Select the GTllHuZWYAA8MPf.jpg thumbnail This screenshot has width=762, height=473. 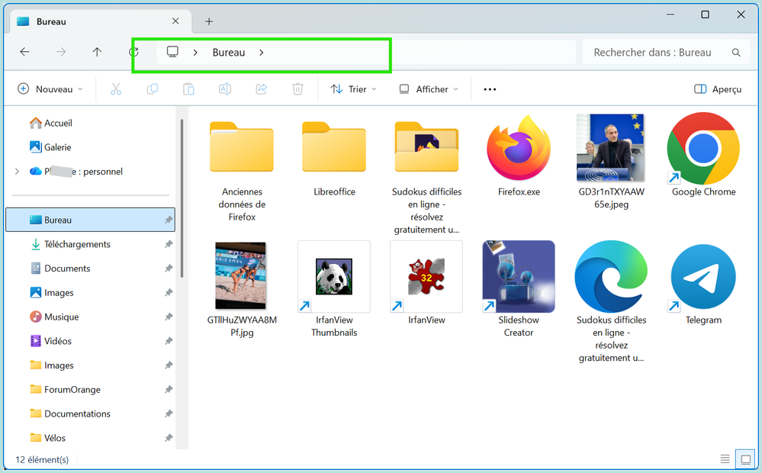coord(241,275)
